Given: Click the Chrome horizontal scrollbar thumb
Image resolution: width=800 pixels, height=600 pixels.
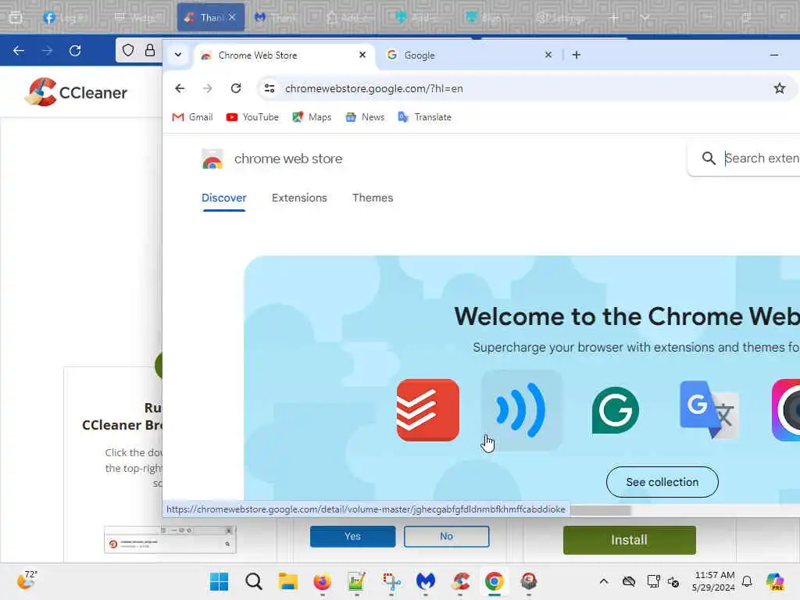Looking at the screenshot, I should tap(601, 510).
